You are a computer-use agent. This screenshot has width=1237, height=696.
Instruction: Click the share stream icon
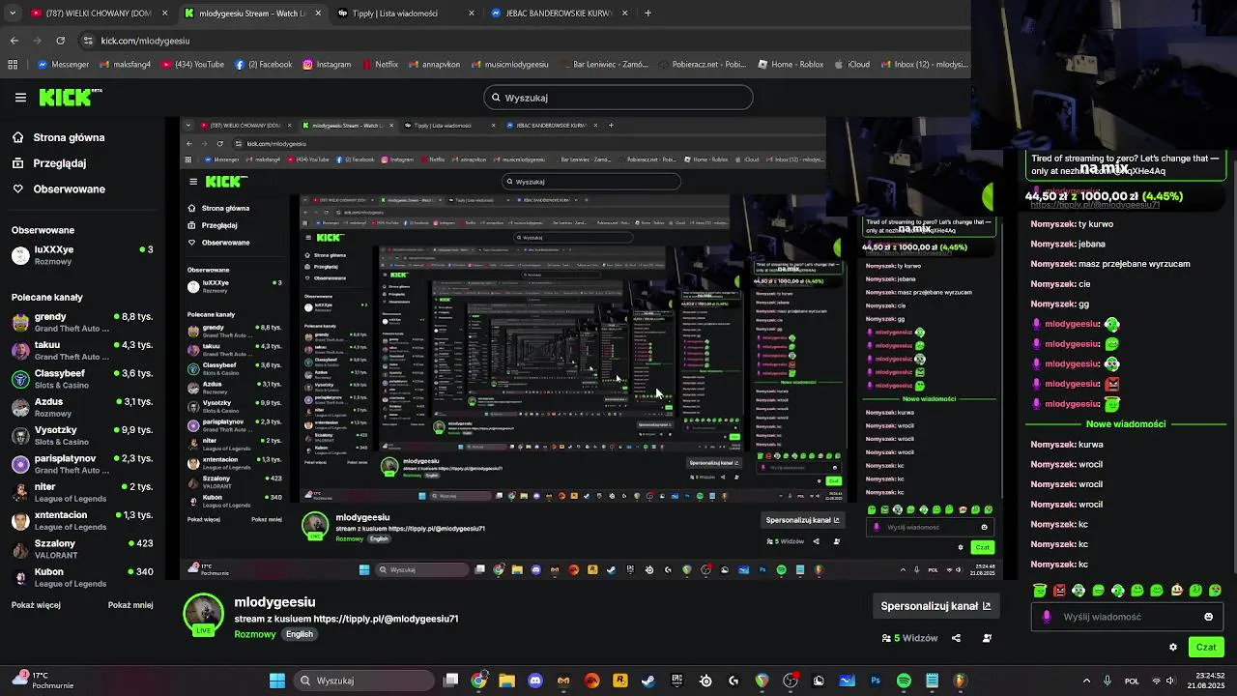[956, 638]
